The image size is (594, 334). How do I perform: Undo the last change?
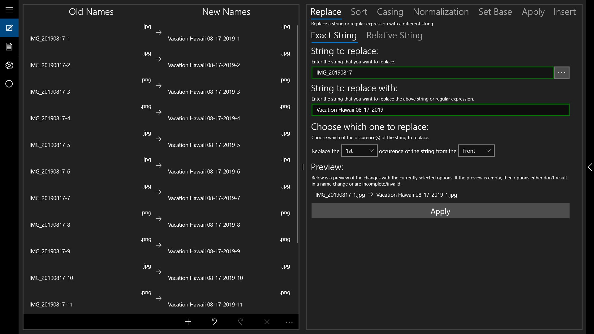214,322
